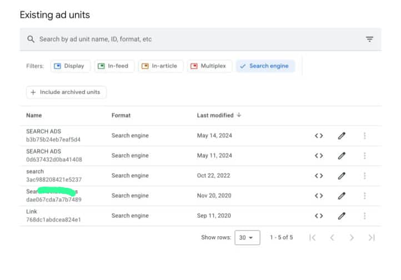Click Include archived units button
Screen dimensions: 401x280
66,92
